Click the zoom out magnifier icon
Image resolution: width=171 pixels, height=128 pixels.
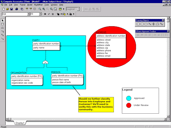tap(40, 9)
